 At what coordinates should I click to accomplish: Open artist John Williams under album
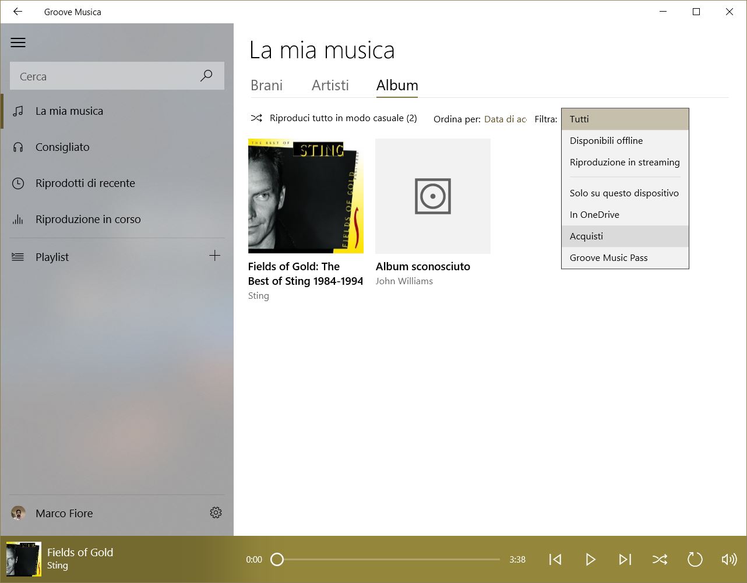click(404, 281)
